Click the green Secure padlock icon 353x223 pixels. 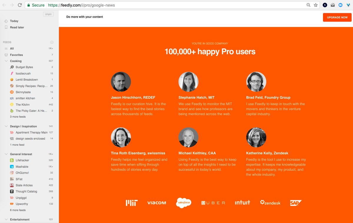pyautogui.click(x=29, y=5)
